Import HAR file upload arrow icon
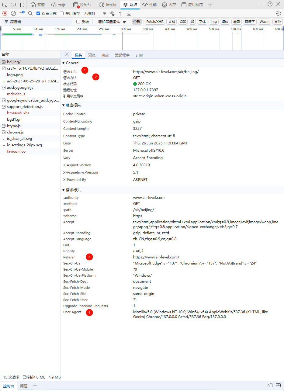The height and width of the screenshot is (391, 284). [120, 13]
